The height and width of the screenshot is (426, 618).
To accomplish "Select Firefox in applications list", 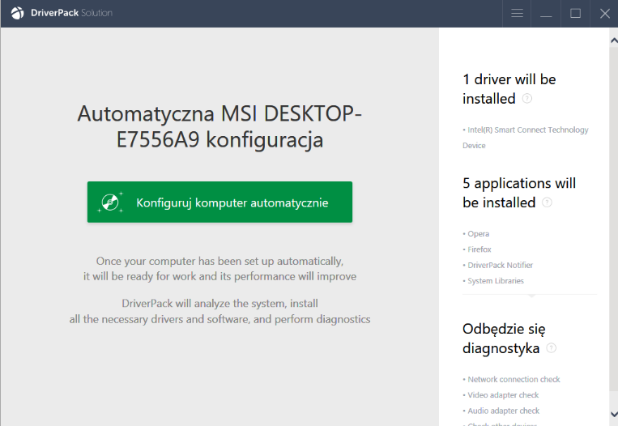I will (477, 249).
